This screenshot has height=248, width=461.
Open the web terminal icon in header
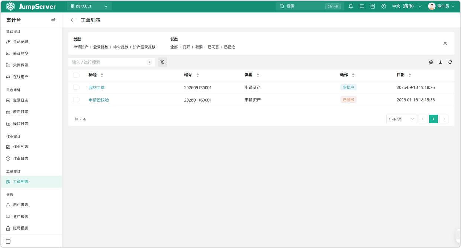pos(362,6)
